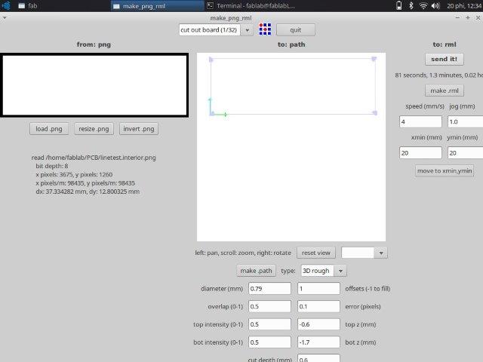Focus the overlap (0-1) field
Viewport: 483px width, 362px height.
tap(269, 306)
